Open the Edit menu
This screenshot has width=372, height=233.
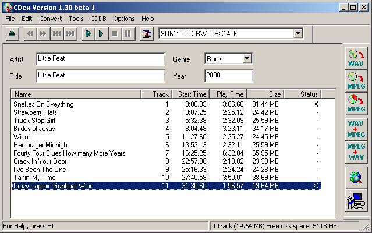tap(27, 19)
